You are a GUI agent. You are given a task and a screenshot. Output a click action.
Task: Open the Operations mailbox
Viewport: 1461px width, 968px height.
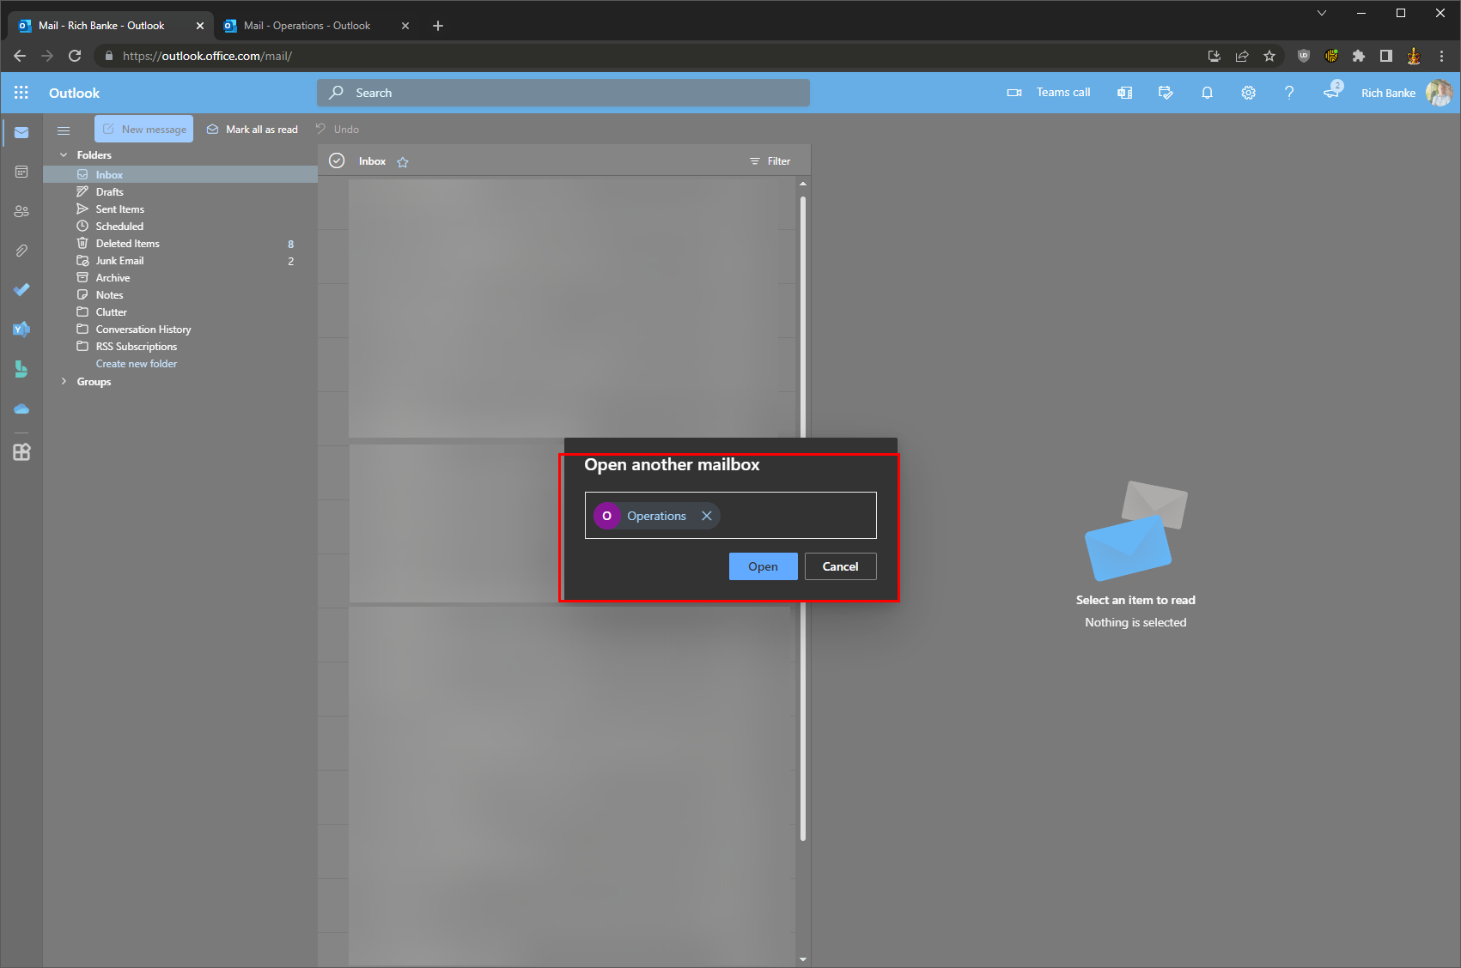point(762,566)
